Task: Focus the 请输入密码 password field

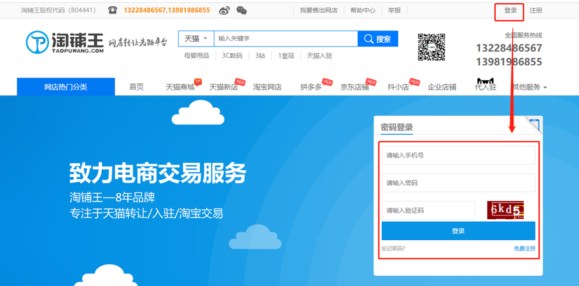Action: tap(458, 183)
